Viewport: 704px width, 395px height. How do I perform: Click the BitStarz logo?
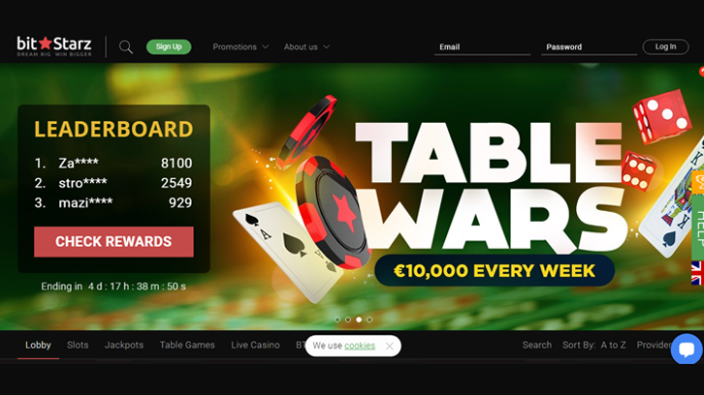coord(54,46)
